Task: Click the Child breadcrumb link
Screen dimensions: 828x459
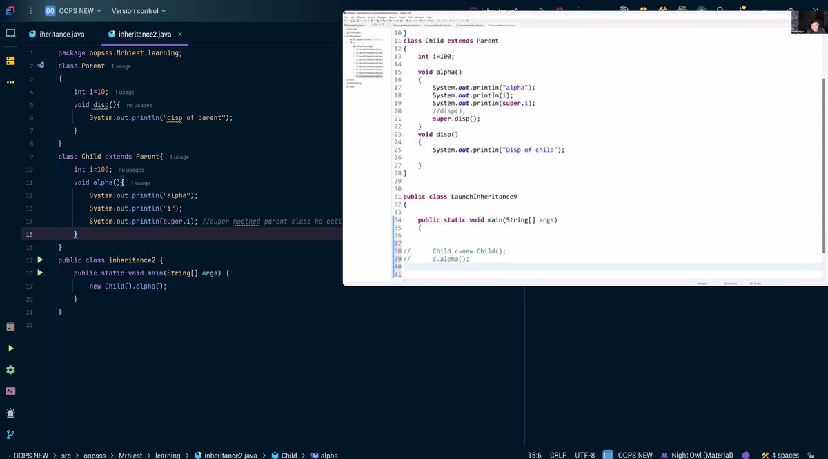Action: tap(289, 455)
